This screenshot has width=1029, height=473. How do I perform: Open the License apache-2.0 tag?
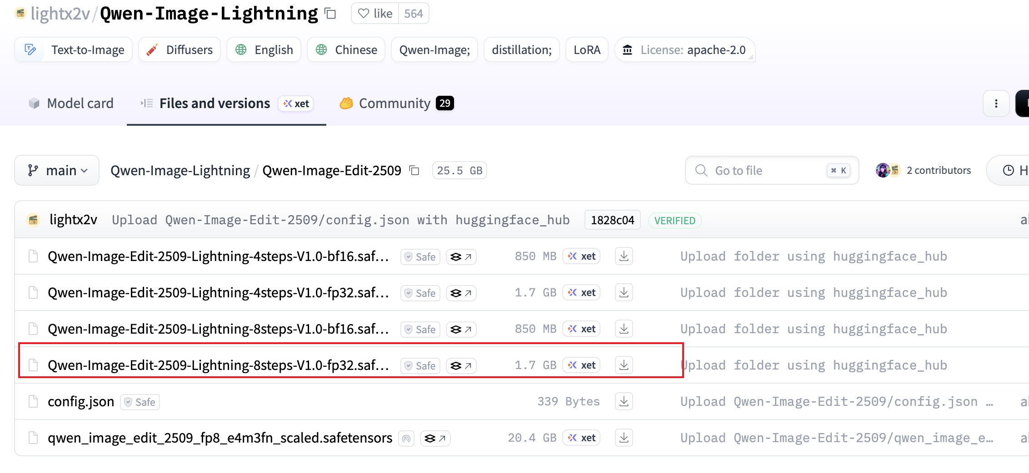point(685,49)
